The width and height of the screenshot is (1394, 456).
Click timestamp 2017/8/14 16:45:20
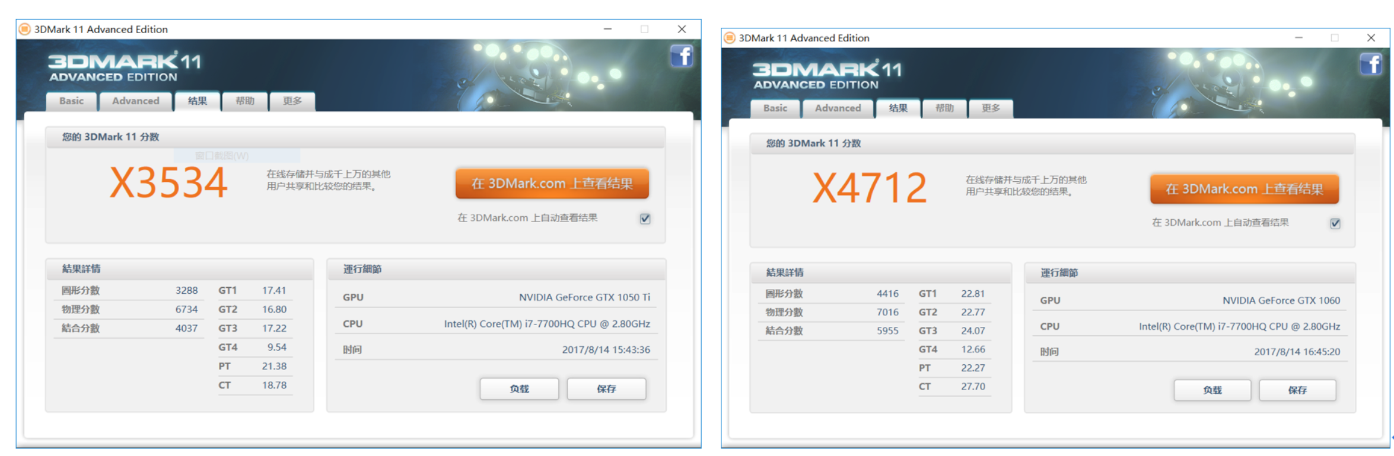point(1297,352)
